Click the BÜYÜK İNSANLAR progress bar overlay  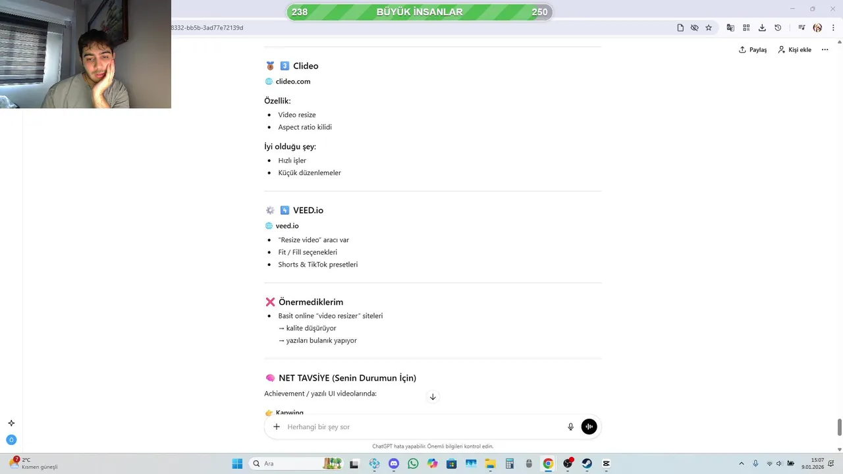pos(420,12)
